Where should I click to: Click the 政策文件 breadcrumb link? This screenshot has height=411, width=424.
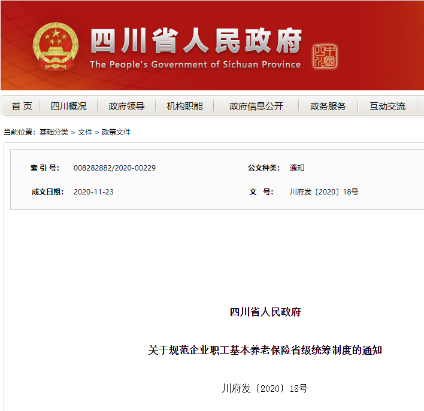pos(116,132)
